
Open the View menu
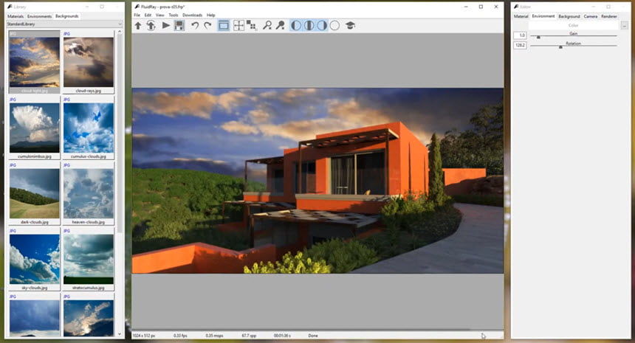(x=160, y=15)
